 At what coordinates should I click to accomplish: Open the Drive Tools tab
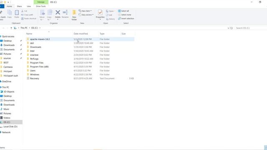(41, 6)
